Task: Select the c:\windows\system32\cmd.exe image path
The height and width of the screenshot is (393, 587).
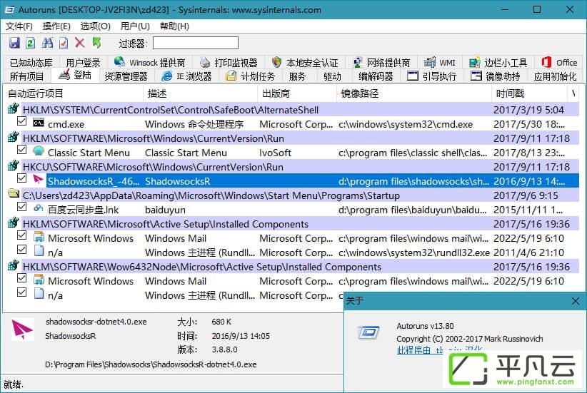Action: [x=406, y=124]
